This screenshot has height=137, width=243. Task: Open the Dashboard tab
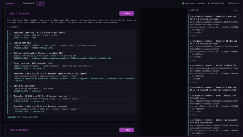(x=28, y=3)
